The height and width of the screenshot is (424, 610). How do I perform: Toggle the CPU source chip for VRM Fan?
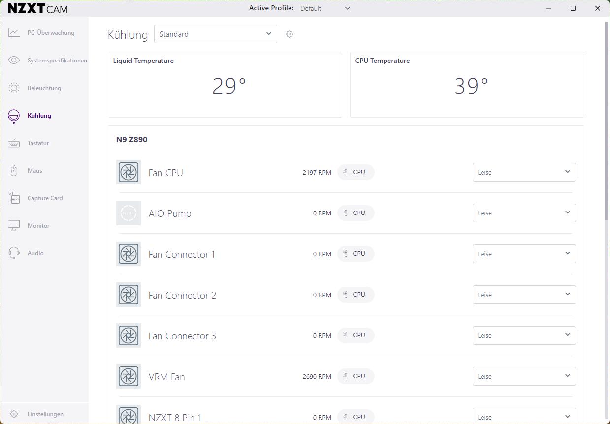coord(355,376)
